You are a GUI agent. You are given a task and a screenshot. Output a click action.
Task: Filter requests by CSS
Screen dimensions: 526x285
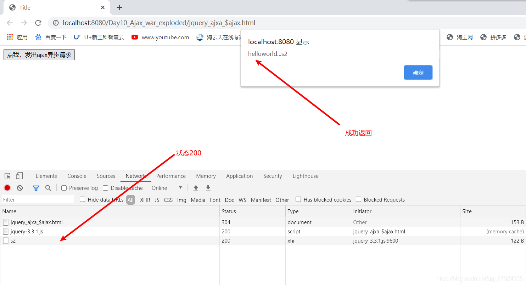tap(168, 200)
